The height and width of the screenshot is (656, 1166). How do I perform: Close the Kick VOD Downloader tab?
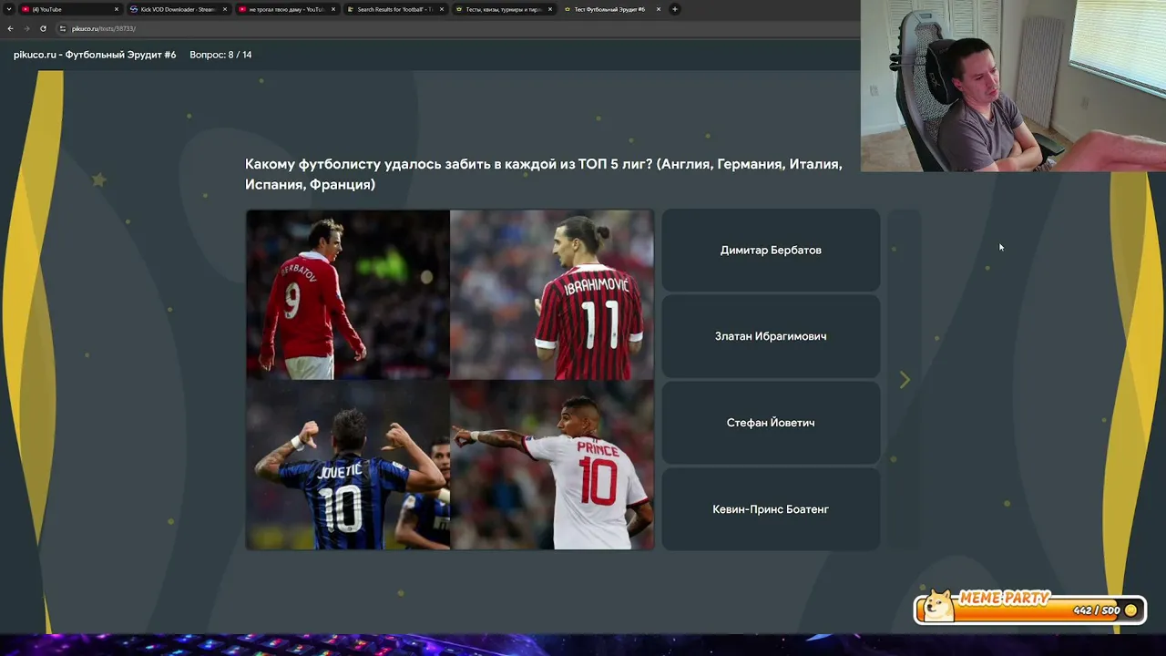point(225,9)
